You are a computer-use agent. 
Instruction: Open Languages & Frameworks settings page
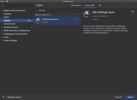pyautogui.click(x=16, y=34)
